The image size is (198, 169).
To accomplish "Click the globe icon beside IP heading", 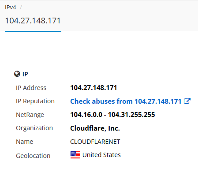I will 17,74.
